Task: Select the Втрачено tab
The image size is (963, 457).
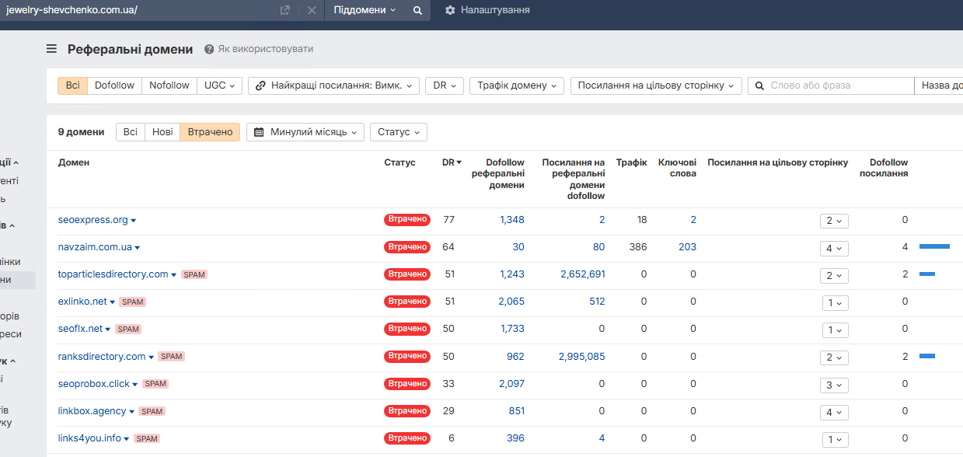Action: 210,132
